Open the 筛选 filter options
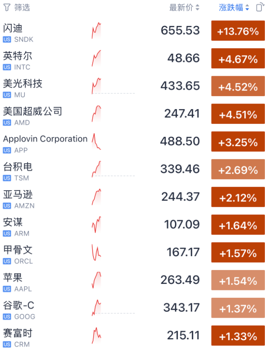Screen dimensions: 265x351 point(22,7)
